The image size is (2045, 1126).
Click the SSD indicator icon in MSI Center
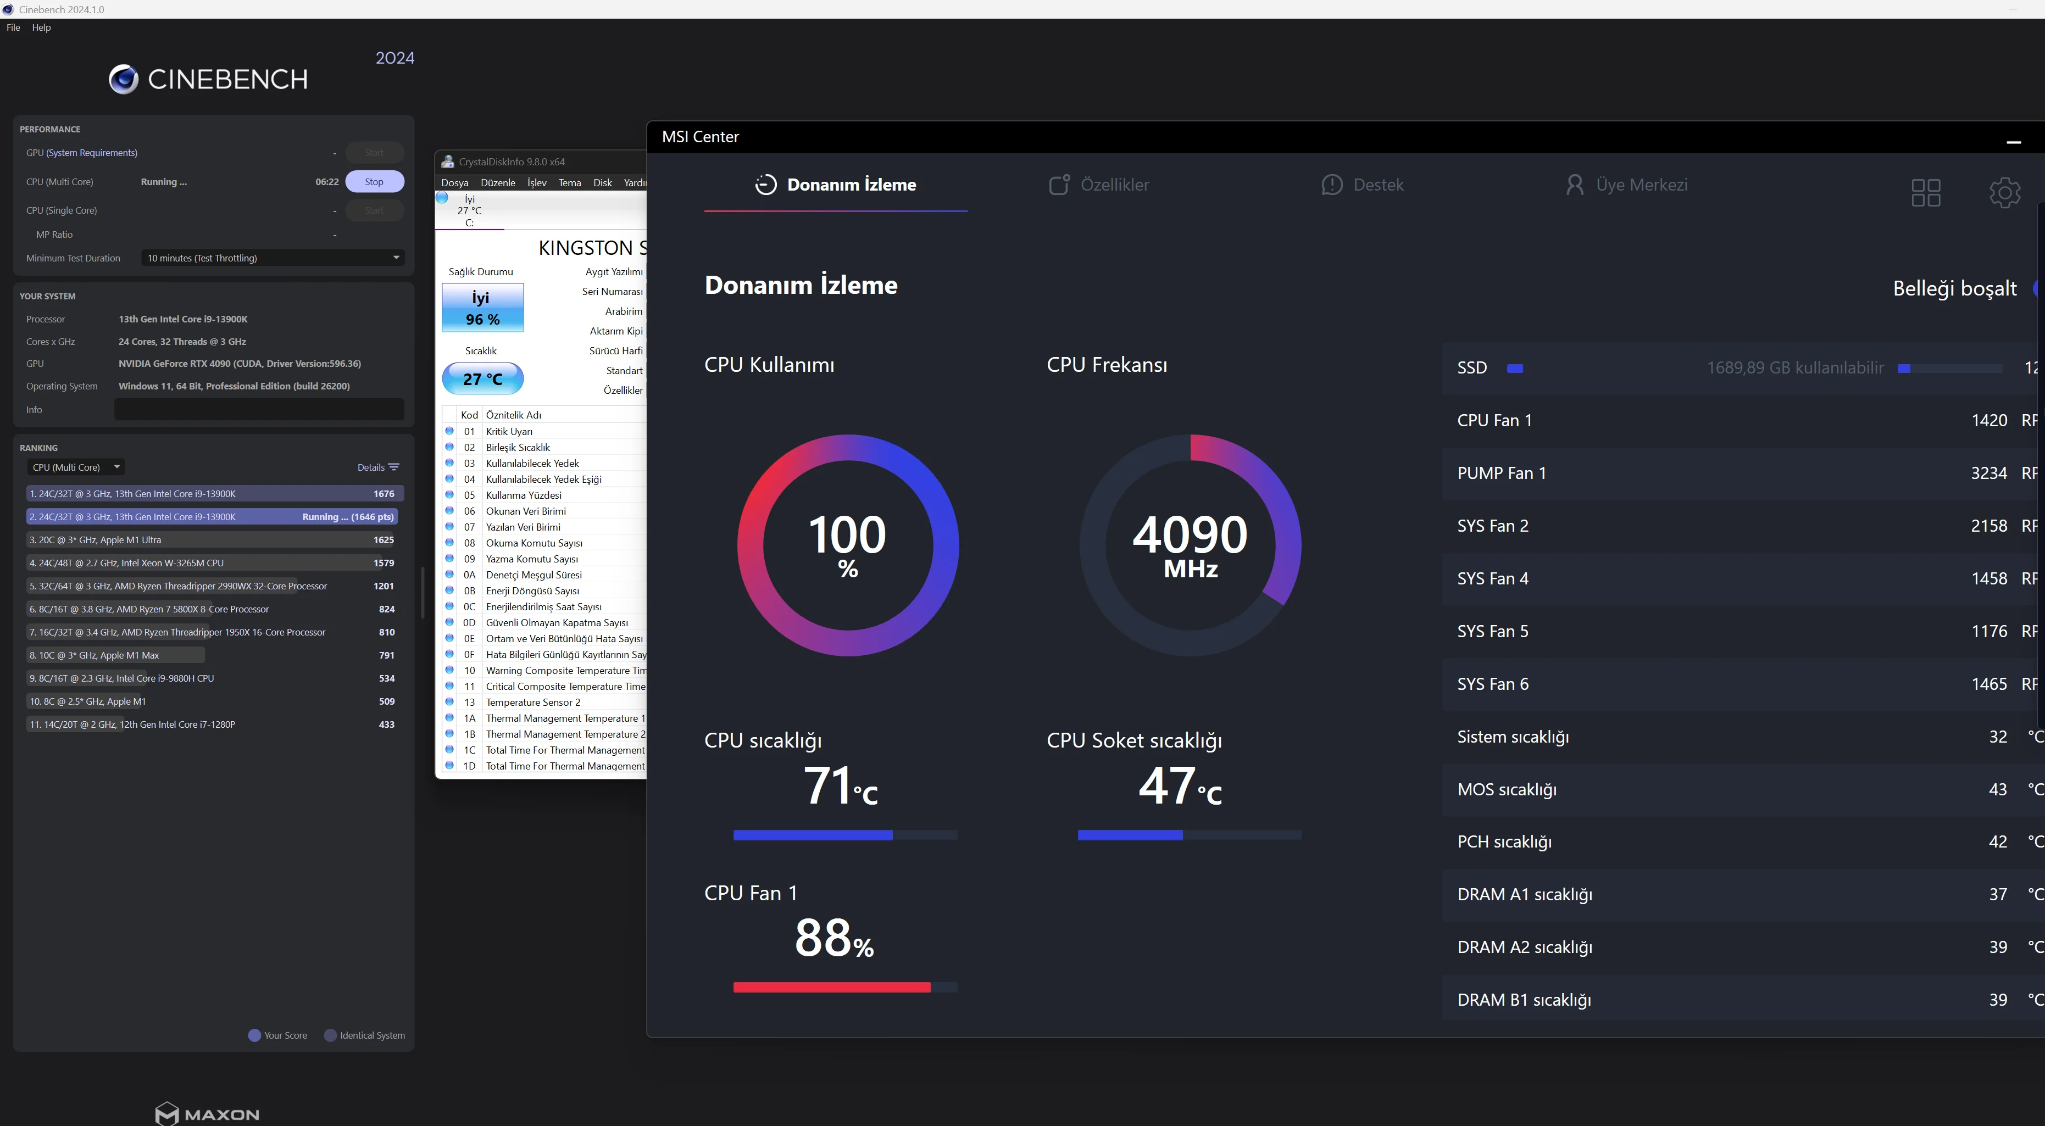1515,368
